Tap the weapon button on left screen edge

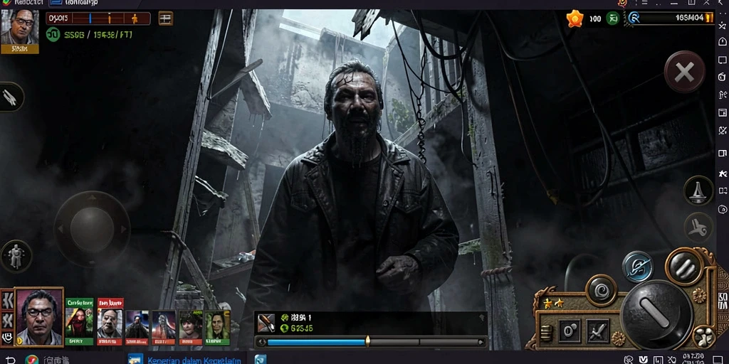[x=10, y=97]
